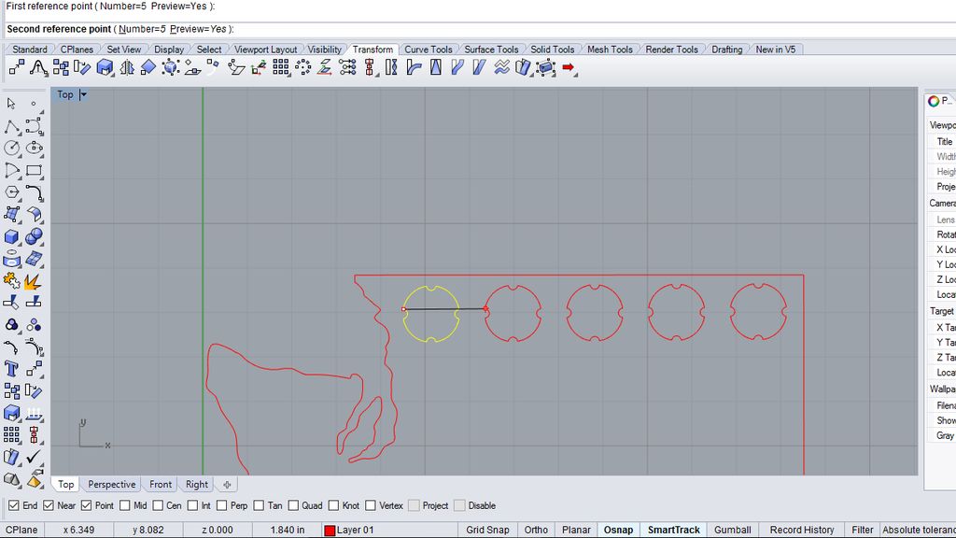956x538 pixels.
Task: Select the Box solid tool in sidebar
Action: click(x=11, y=236)
